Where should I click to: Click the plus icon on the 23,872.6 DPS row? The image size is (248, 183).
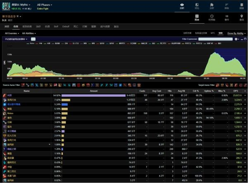[x=245, y=95]
